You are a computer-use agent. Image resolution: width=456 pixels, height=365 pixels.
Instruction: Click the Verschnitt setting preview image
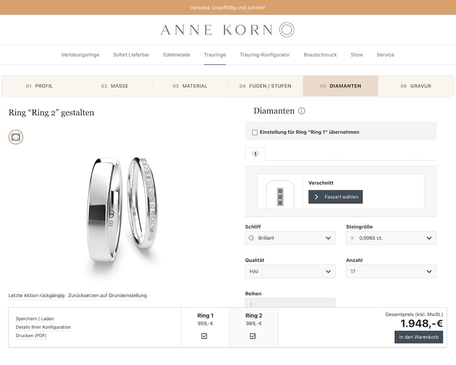280,192
